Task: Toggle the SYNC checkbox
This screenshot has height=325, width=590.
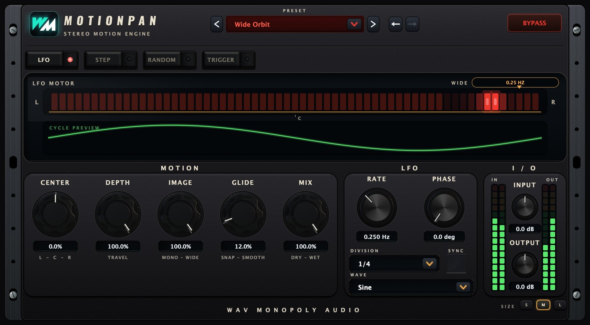Action: (456, 264)
